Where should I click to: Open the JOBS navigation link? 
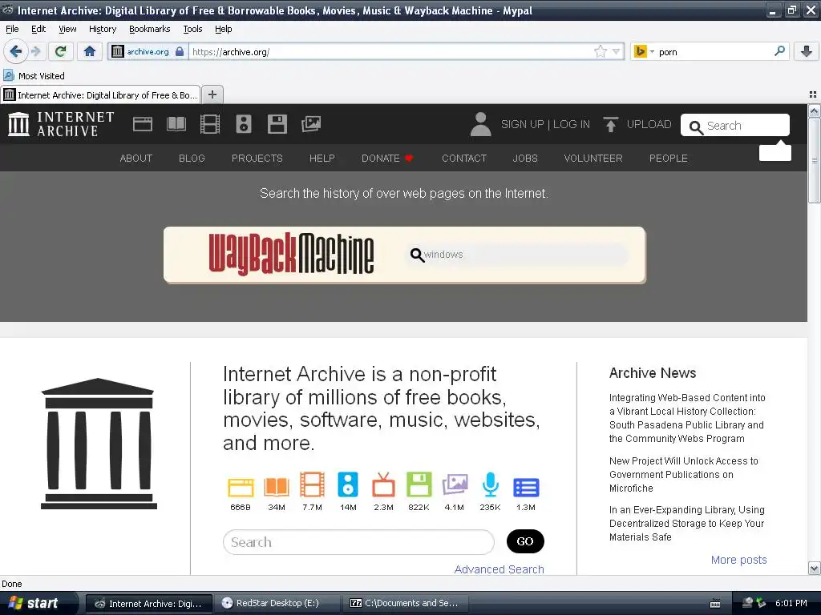point(525,158)
